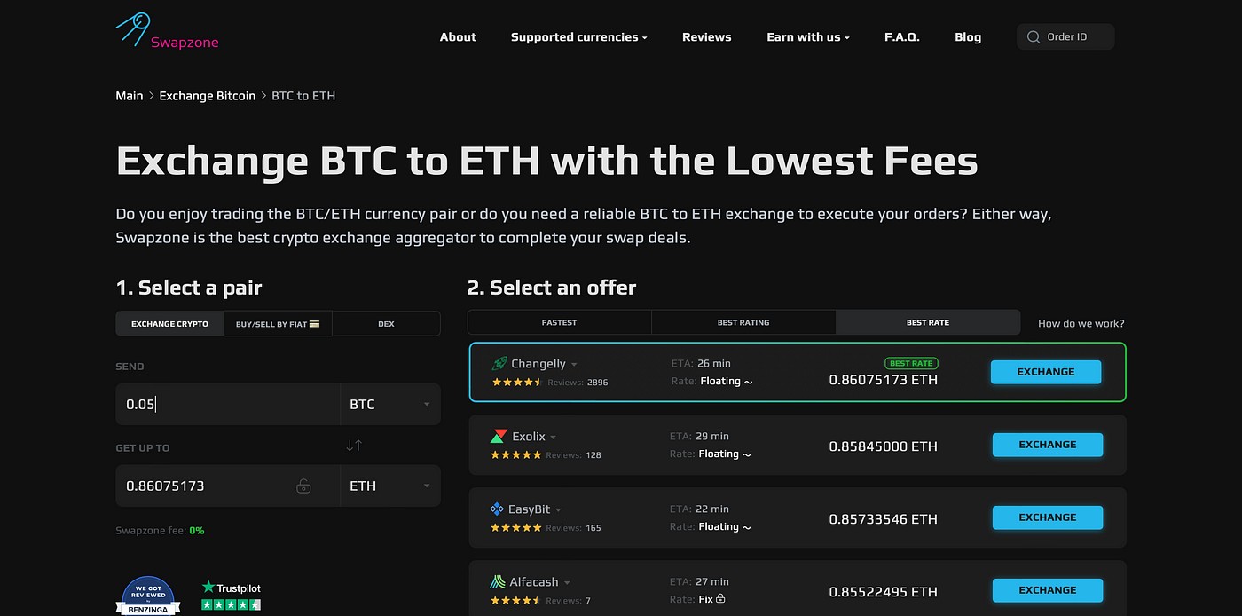1242x616 pixels.
Task: Select the Buy/Sell by Fiat mode
Action: click(279, 324)
